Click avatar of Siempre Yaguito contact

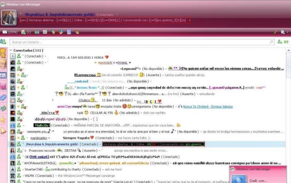pyautogui.click(x=12, y=138)
